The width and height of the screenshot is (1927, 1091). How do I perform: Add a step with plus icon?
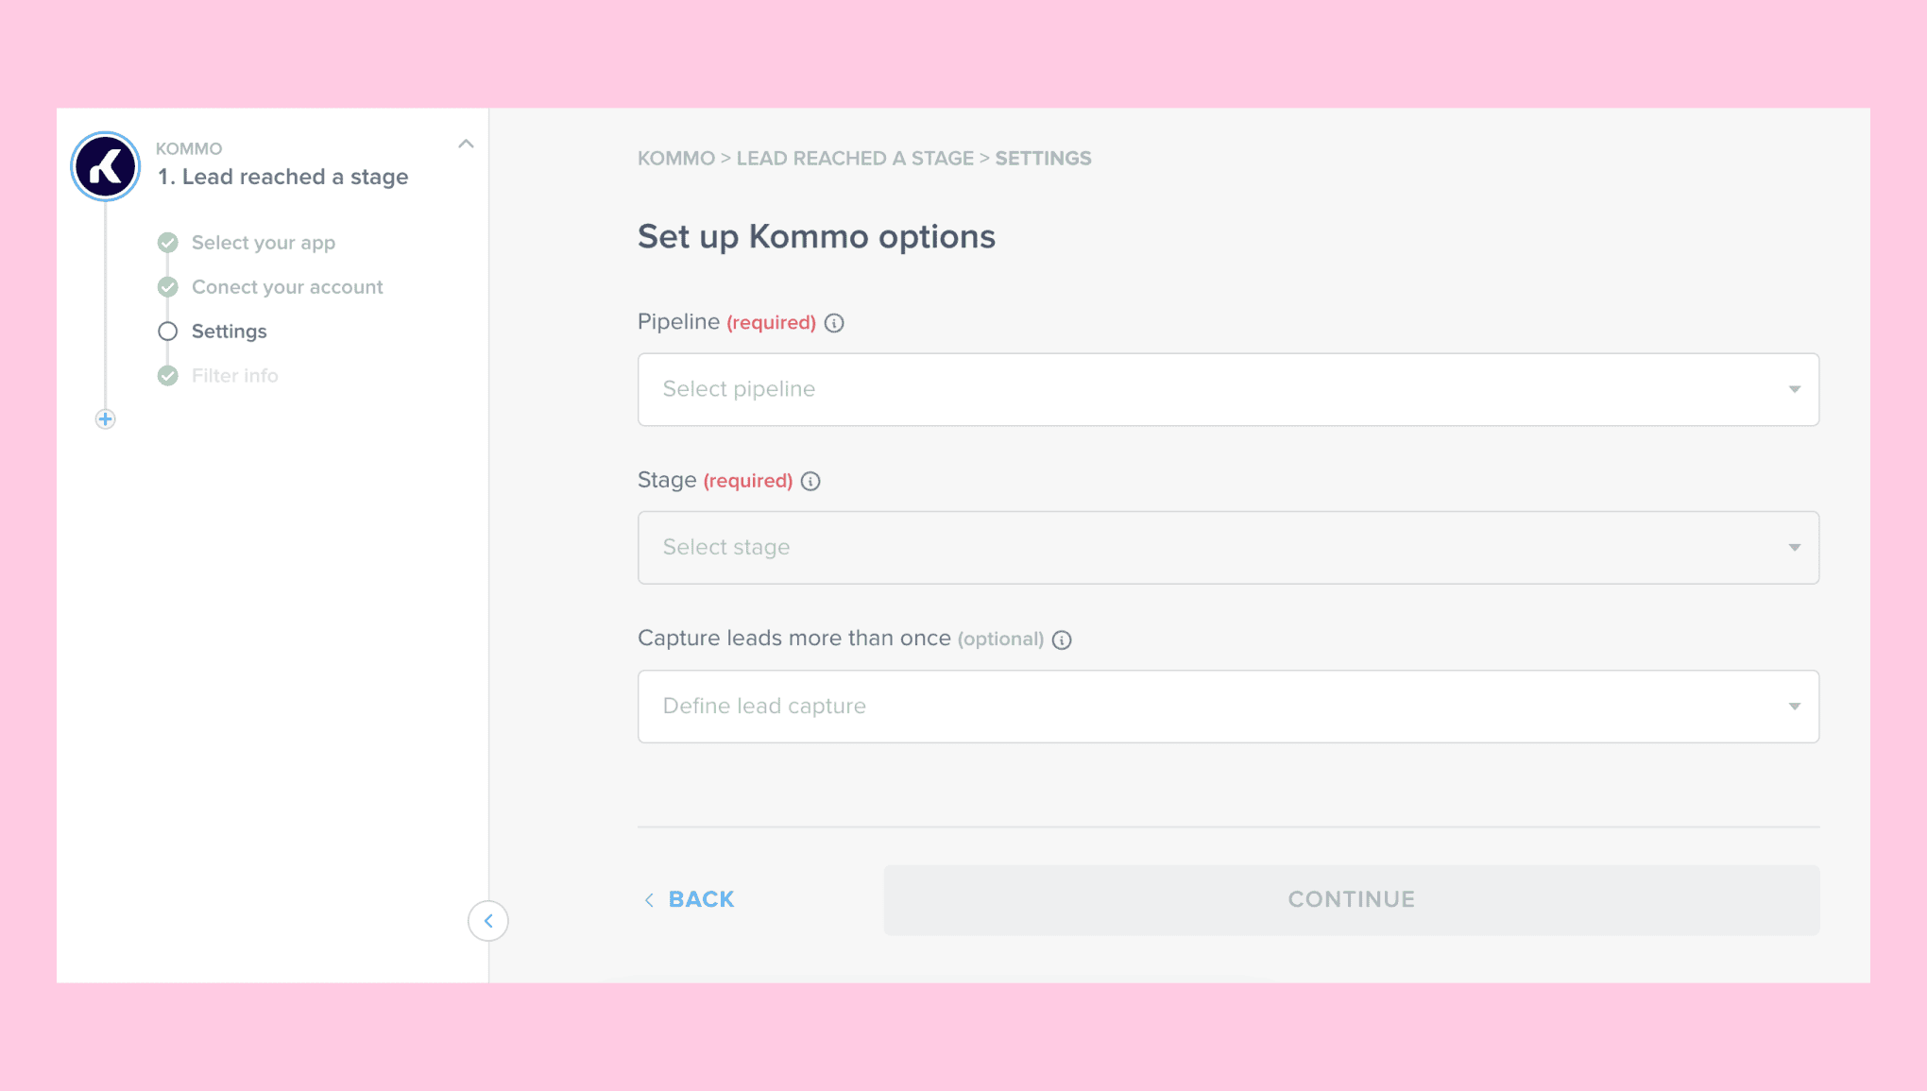pyautogui.click(x=106, y=419)
